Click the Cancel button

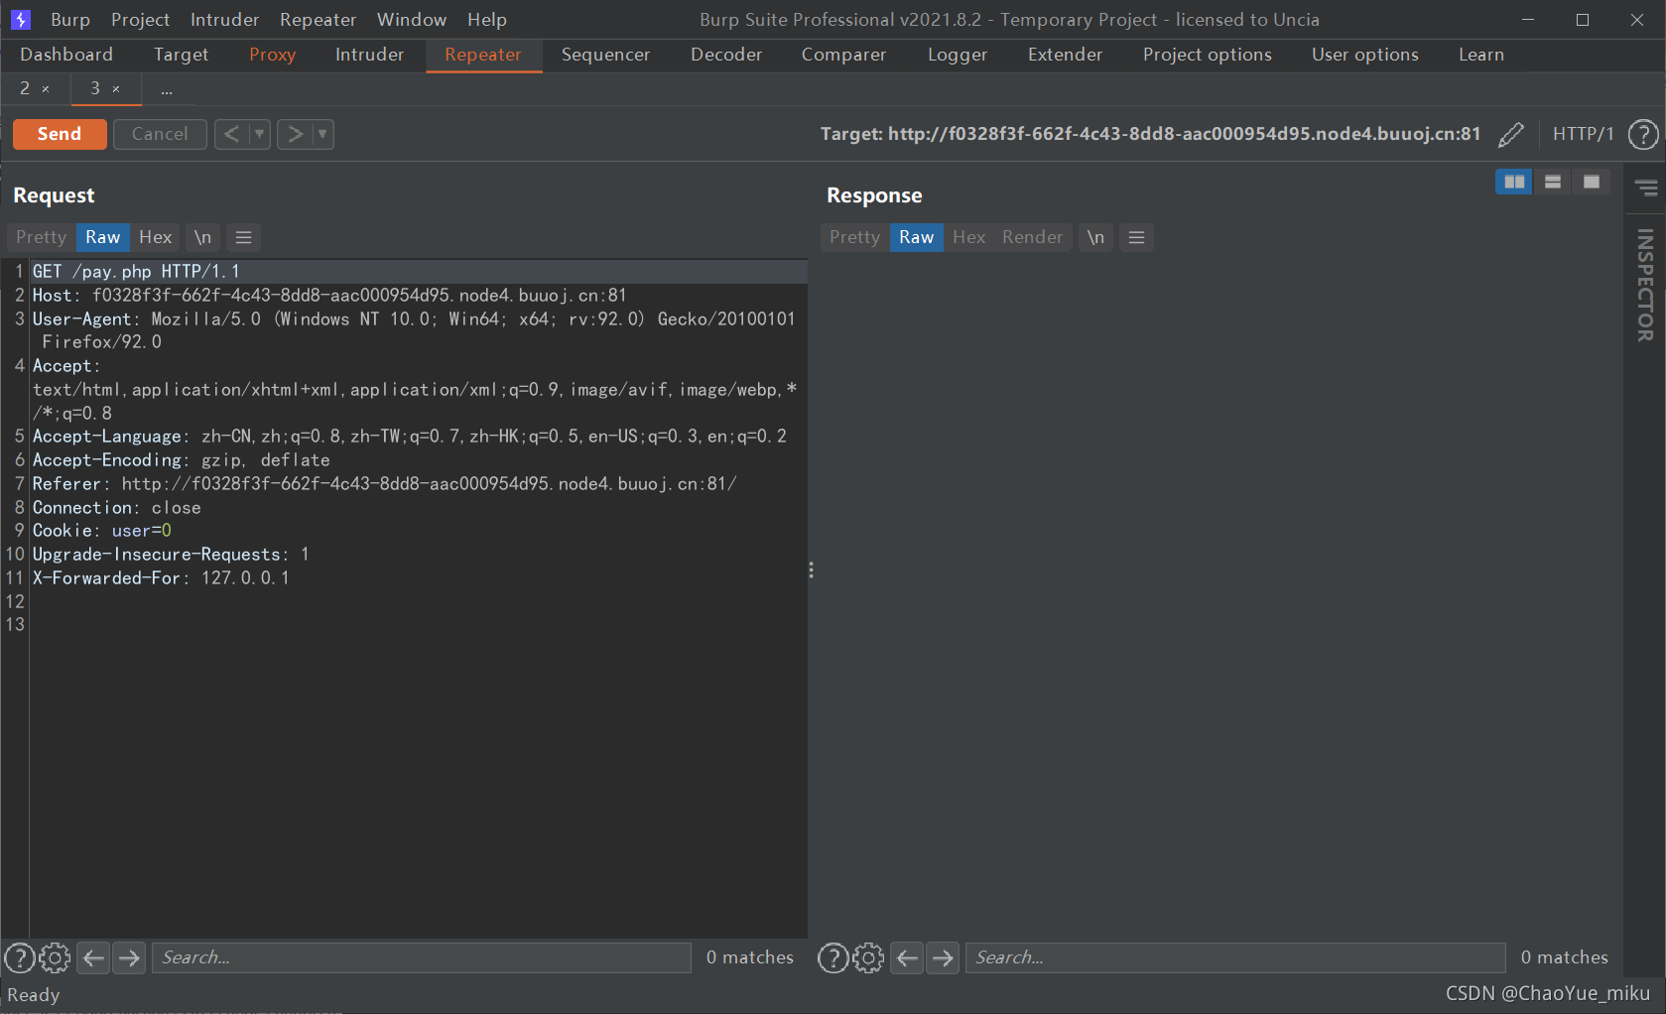point(160,134)
